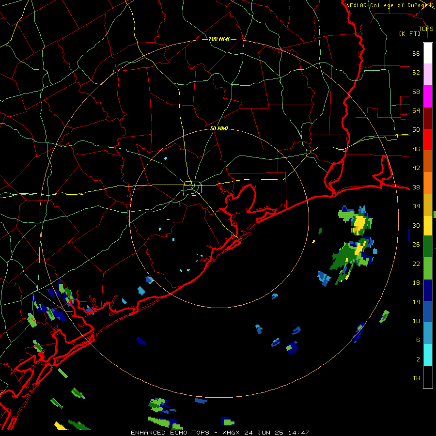Click the NEXLAB-College of DuPage label
The image size is (436, 436).
(x=388, y=5)
